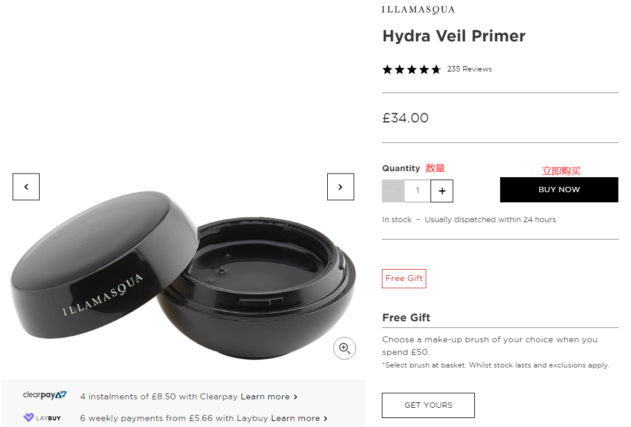The height and width of the screenshot is (427, 631).
Task: Show the next product image
Action: coord(340,187)
